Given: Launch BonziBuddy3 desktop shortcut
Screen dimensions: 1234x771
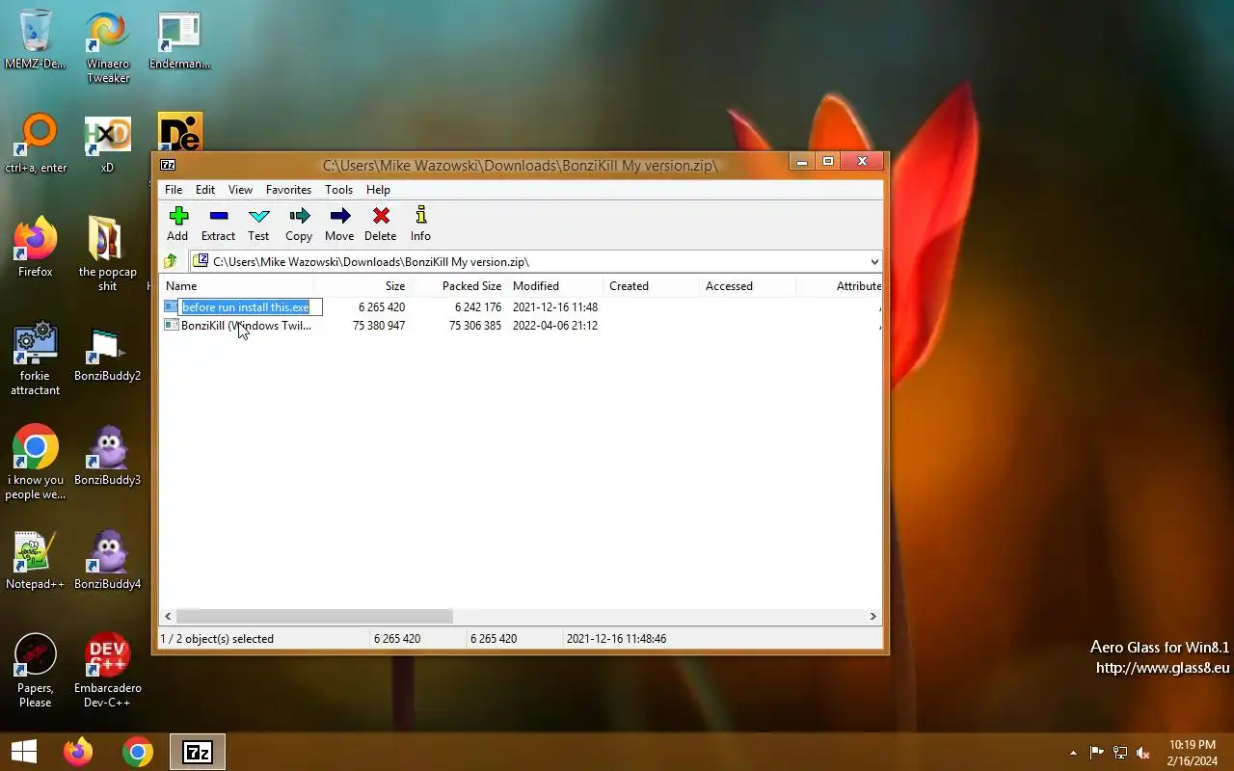Looking at the screenshot, I should [x=108, y=456].
